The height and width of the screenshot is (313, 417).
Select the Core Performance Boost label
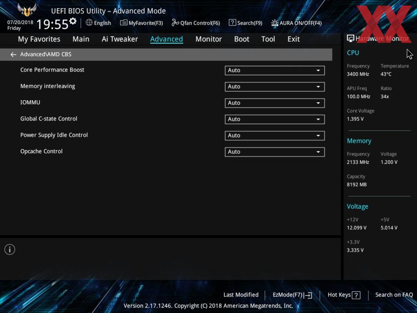pos(52,70)
